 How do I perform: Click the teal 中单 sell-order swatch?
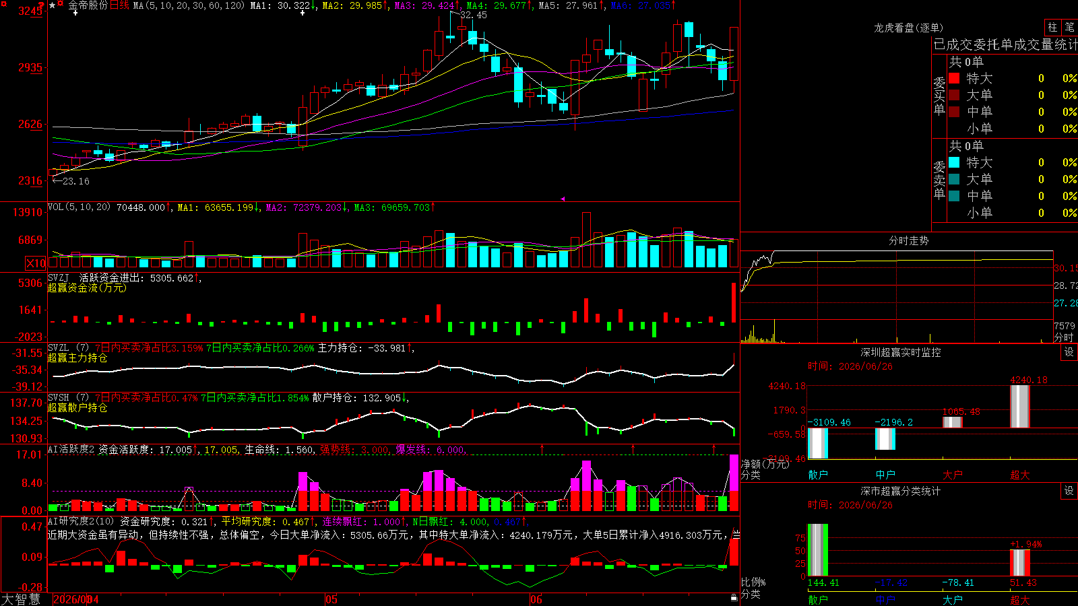[x=954, y=196]
